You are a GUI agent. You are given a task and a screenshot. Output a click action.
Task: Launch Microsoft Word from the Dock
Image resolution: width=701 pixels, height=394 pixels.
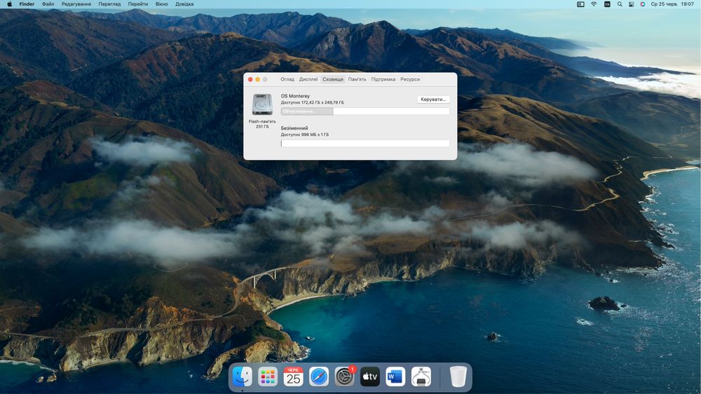[x=395, y=377]
